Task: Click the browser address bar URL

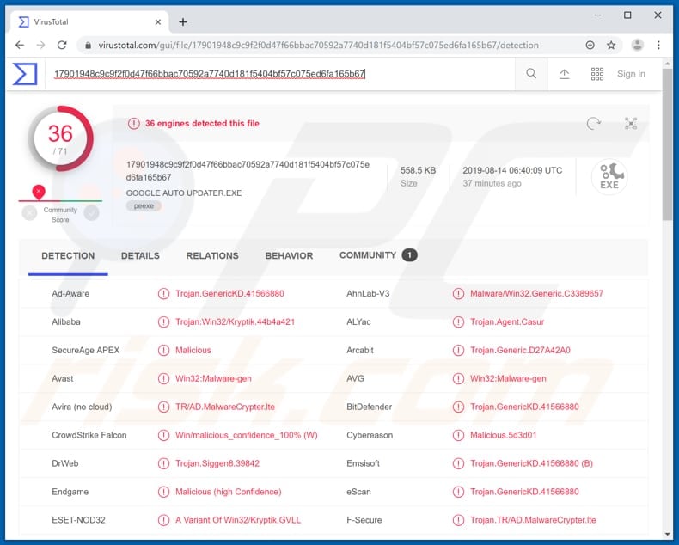Action: 318,45
